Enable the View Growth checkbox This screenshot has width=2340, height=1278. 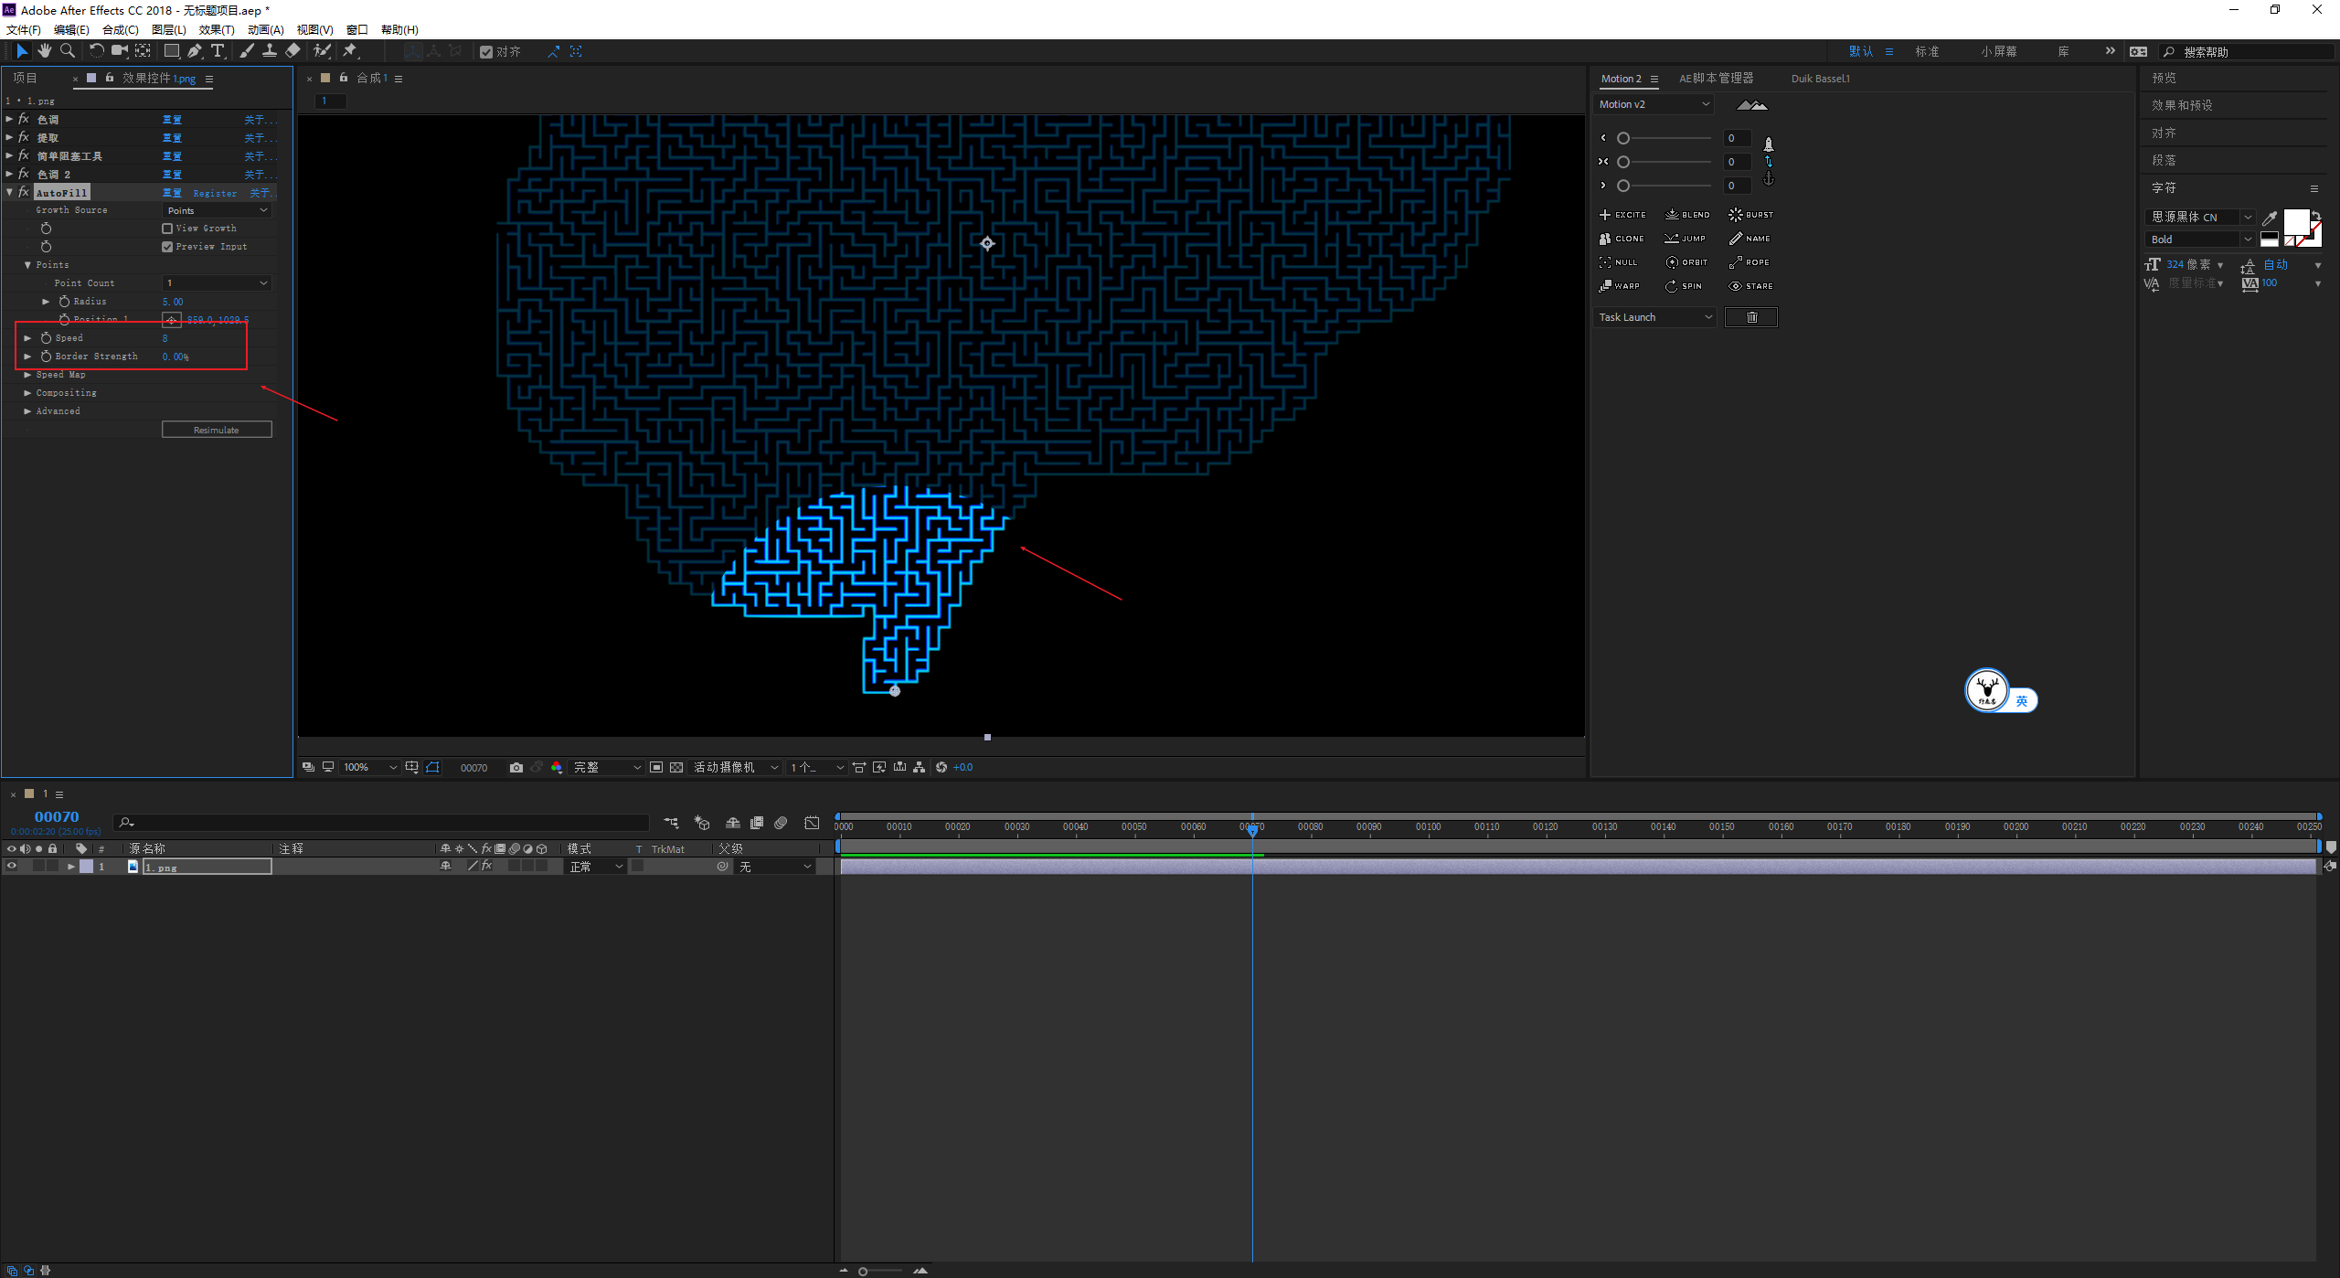point(167,229)
